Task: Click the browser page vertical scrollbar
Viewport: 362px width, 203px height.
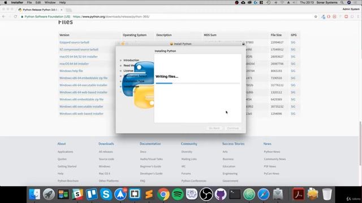Action: (x=360, y=143)
